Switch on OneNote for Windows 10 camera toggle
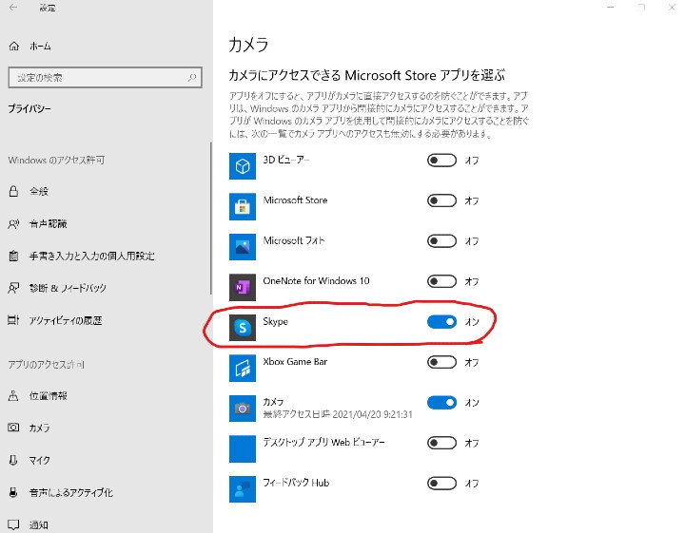 click(x=441, y=281)
